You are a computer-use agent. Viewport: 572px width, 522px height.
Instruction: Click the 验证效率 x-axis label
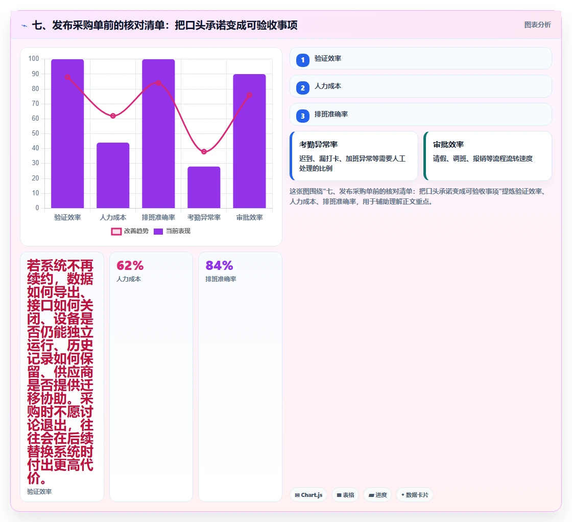pyautogui.click(x=67, y=217)
